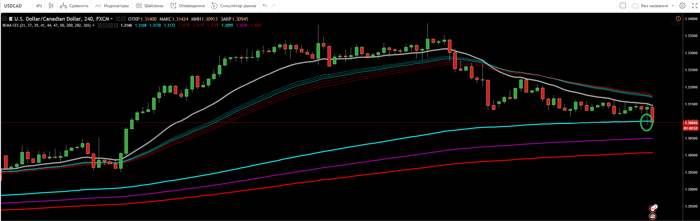Image resolution: width=700 pixels, height=221 pixels.
Task: Remove the 8EMA CES indicator with X
Action: [116, 25]
